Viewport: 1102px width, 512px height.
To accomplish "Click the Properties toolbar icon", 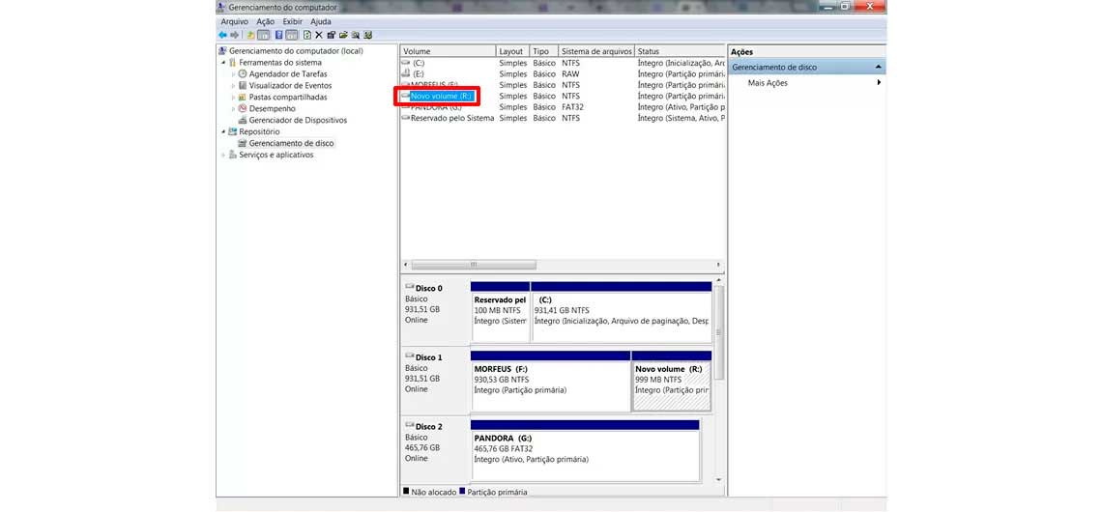I will 331,35.
